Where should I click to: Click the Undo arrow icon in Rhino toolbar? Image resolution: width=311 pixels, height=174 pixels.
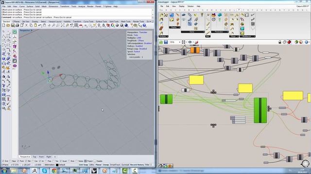tap(40, 25)
